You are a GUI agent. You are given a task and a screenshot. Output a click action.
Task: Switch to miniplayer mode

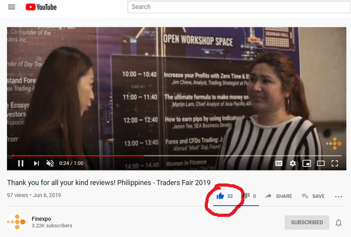(307, 163)
